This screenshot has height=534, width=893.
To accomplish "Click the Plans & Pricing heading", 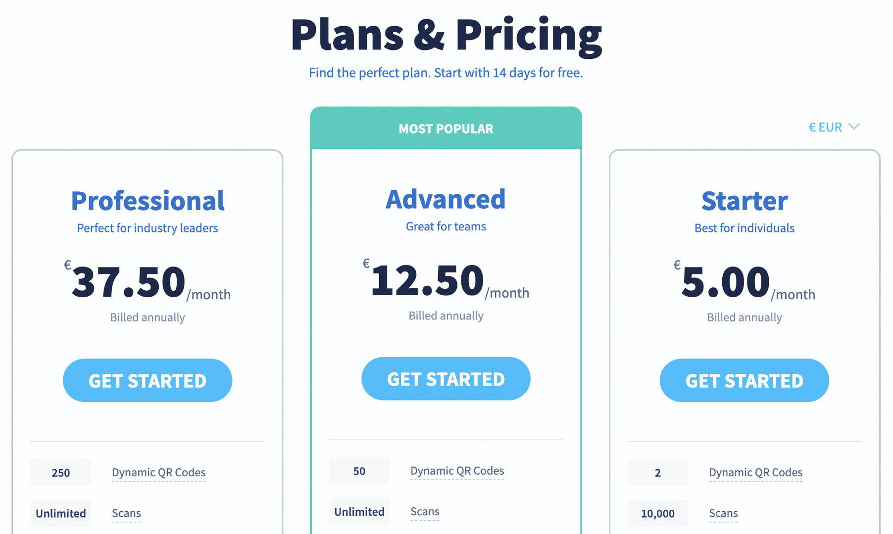I will [x=446, y=35].
